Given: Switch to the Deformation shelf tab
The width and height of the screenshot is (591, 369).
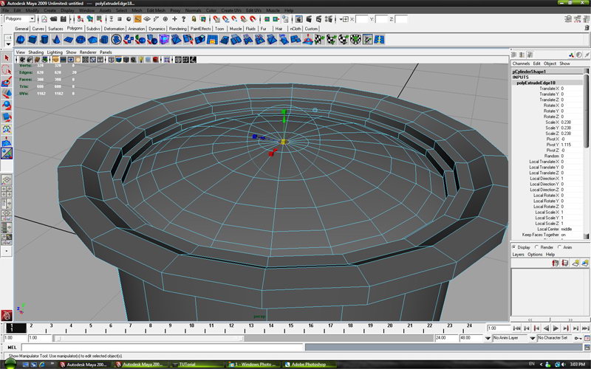Looking at the screenshot, I should [x=115, y=29].
